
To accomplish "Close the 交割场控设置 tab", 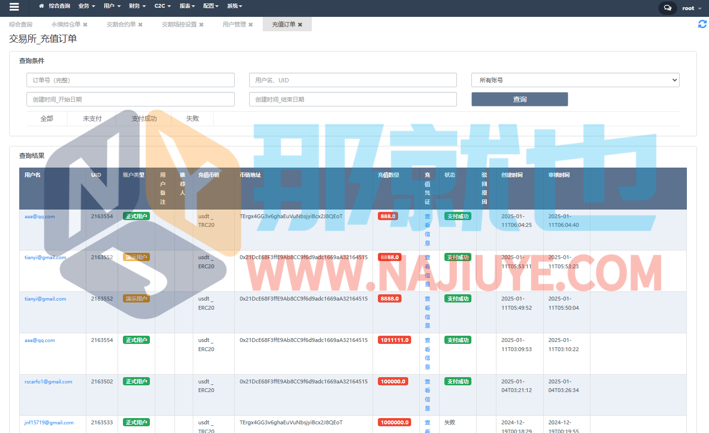I will [201, 25].
